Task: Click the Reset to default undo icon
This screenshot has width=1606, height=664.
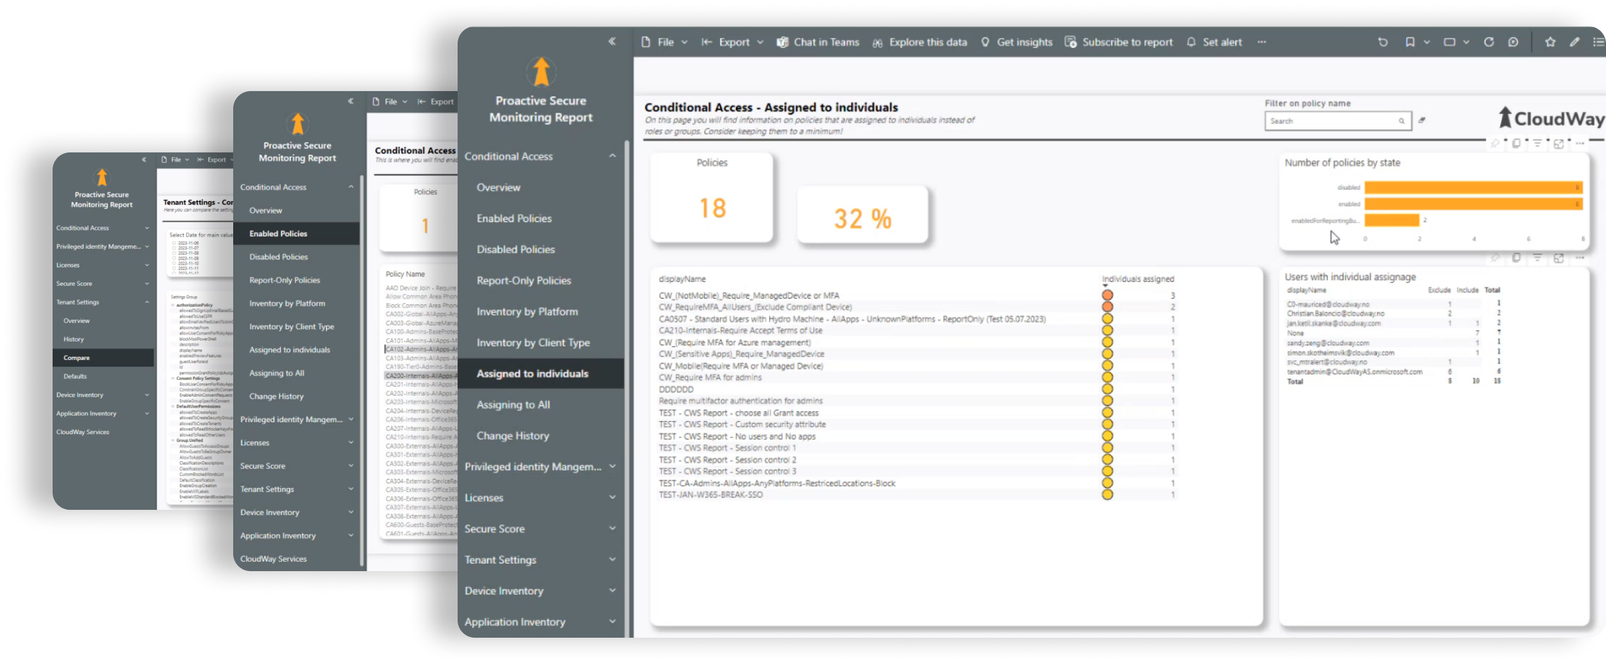Action: tap(1382, 43)
